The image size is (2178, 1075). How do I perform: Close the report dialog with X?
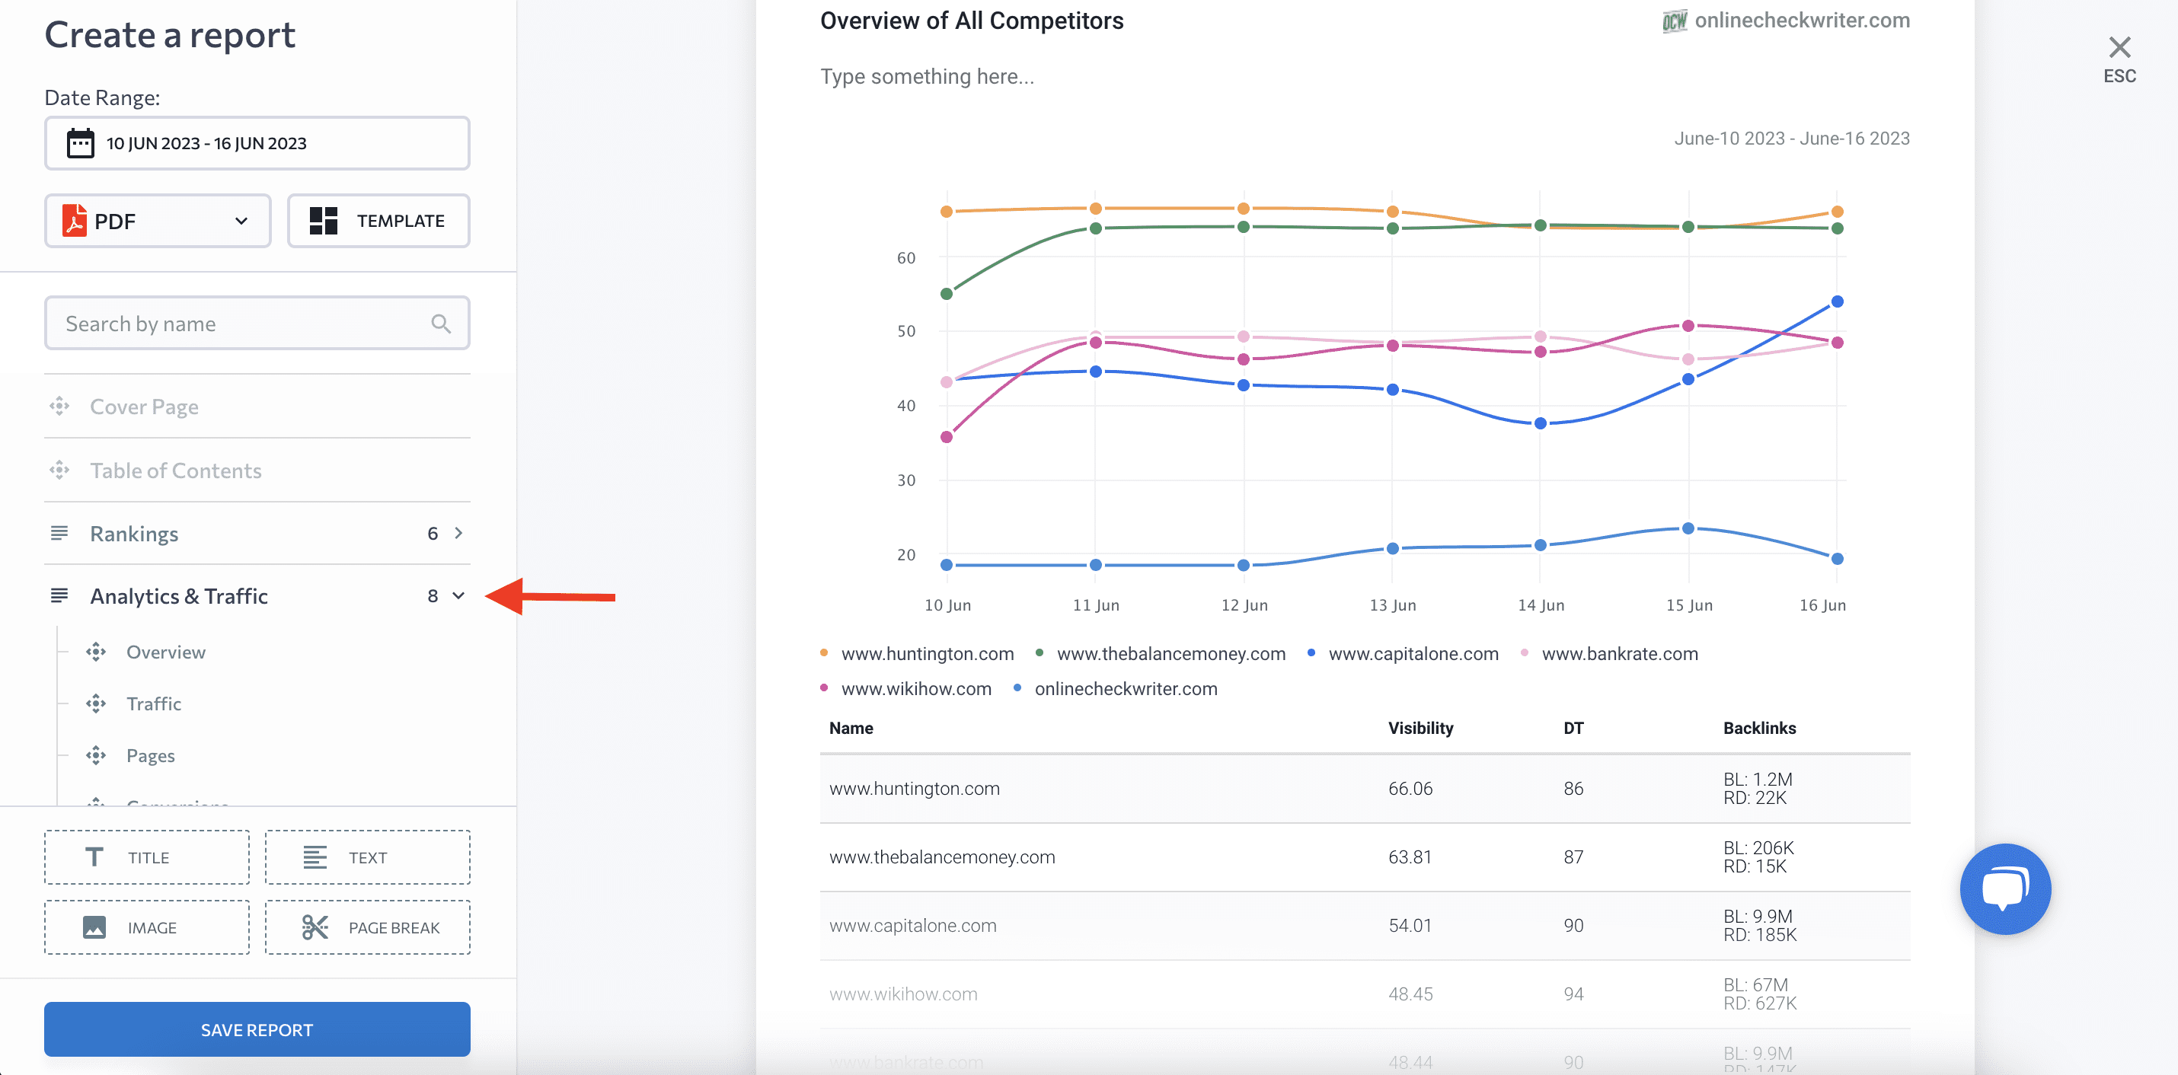[x=2119, y=47]
